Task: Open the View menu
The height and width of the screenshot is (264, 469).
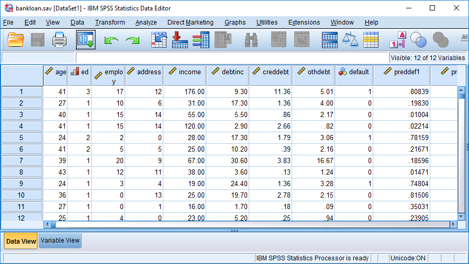Action: click(x=53, y=22)
